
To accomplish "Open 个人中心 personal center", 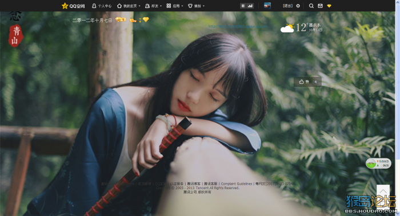I will (x=102, y=6).
